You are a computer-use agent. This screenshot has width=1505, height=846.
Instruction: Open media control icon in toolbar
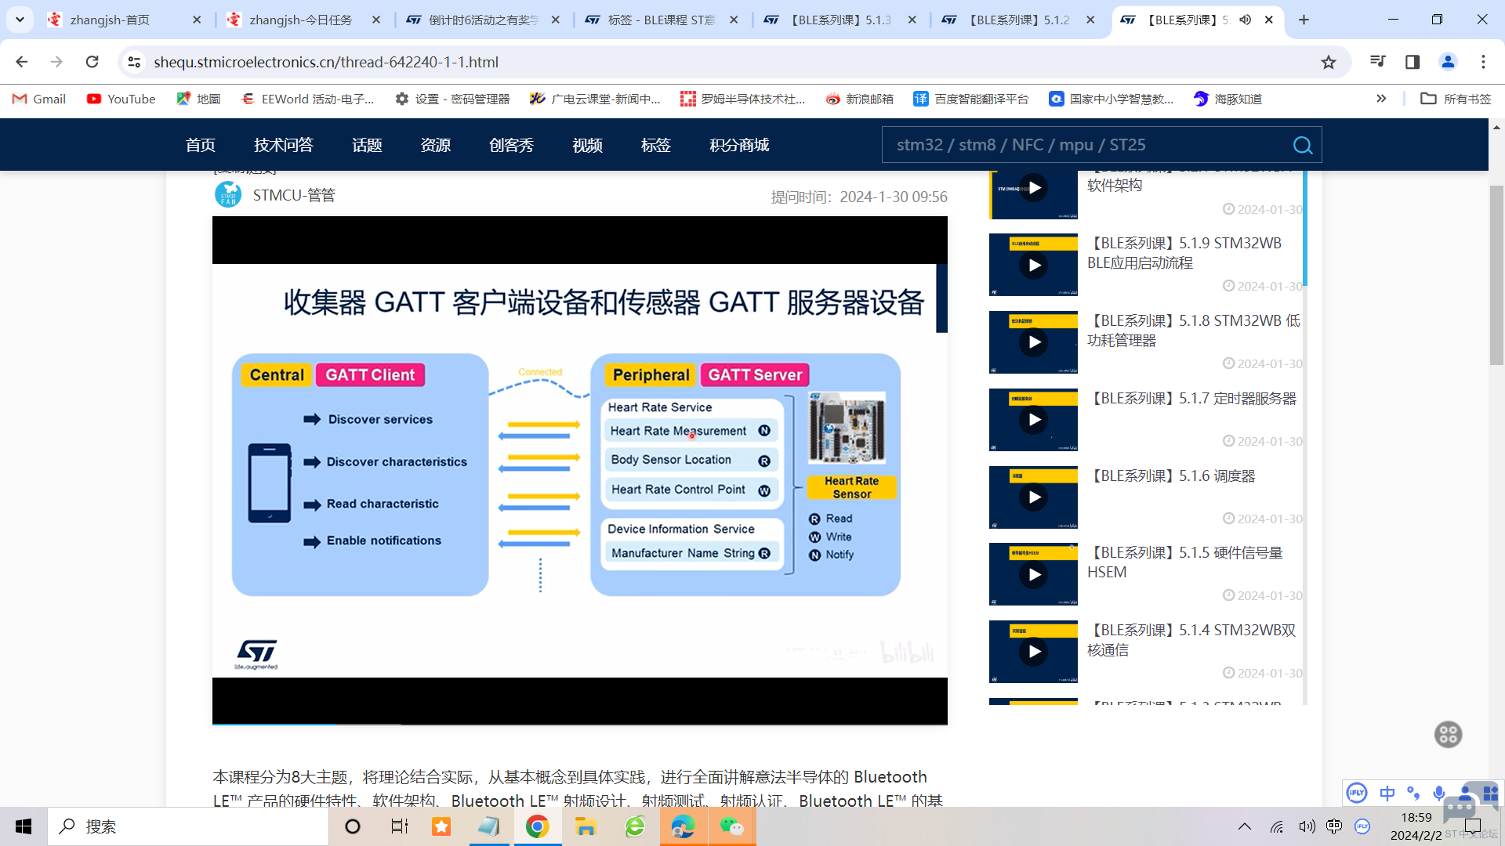click(1377, 62)
